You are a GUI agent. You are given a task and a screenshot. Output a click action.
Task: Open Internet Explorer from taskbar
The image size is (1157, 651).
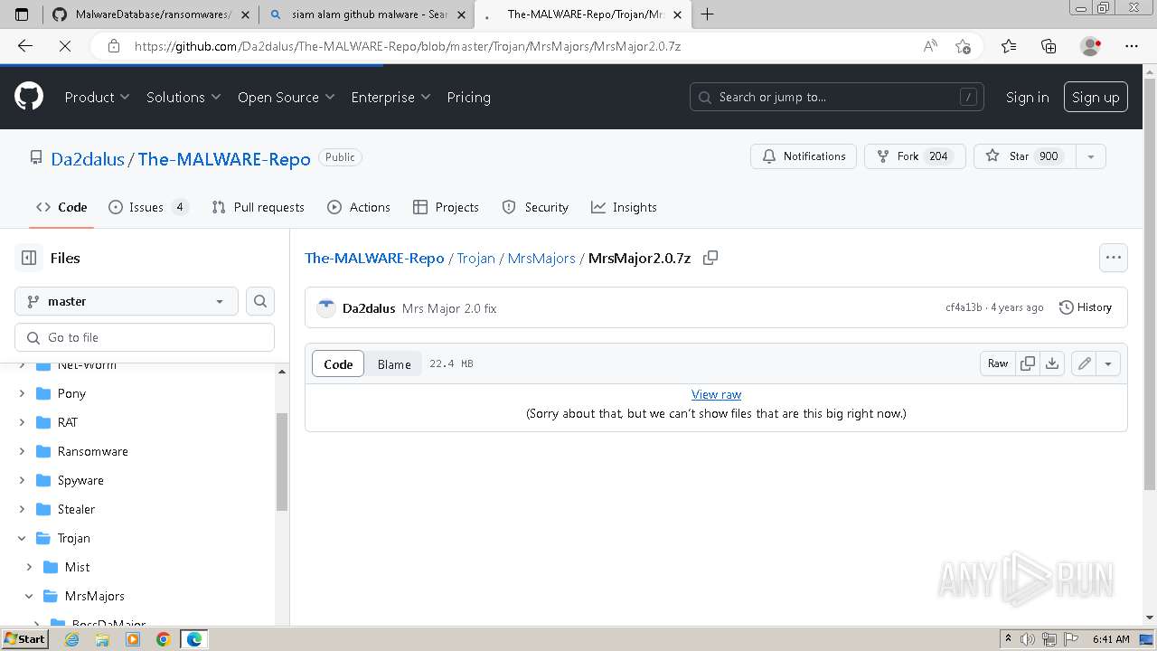72,639
